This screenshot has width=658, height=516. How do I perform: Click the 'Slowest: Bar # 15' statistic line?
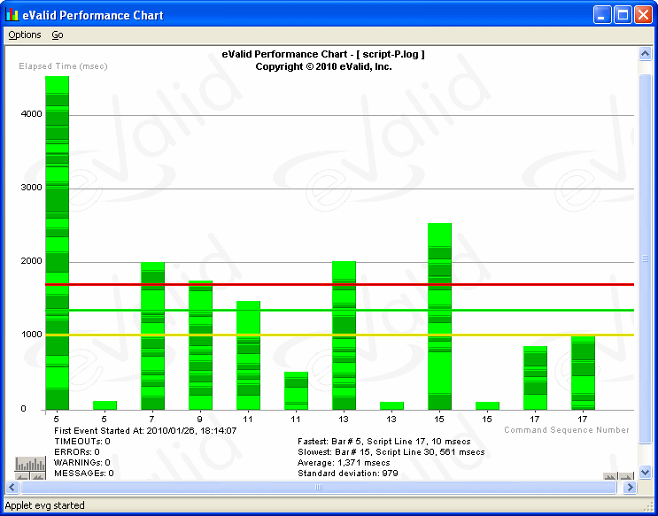(x=391, y=451)
